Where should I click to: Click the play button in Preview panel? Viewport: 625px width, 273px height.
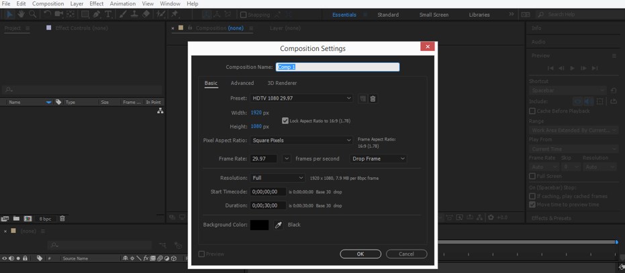(x=573, y=68)
